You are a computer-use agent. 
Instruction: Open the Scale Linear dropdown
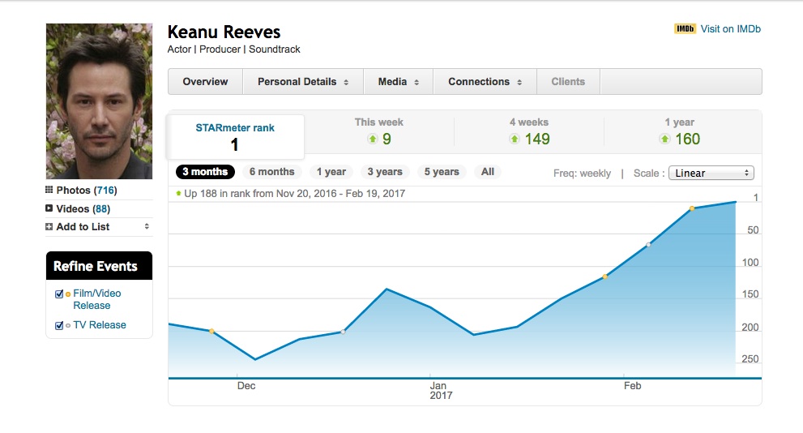click(x=711, y=173)
